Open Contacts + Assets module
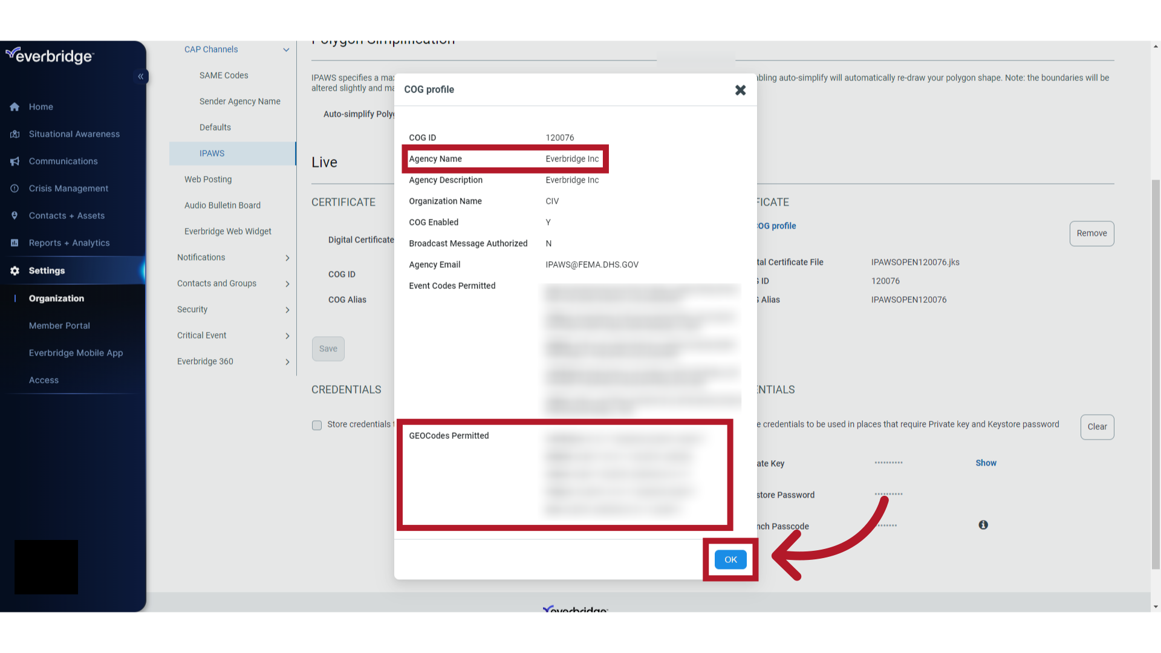Screen dimensions: 1161x653 pos(66,215)
